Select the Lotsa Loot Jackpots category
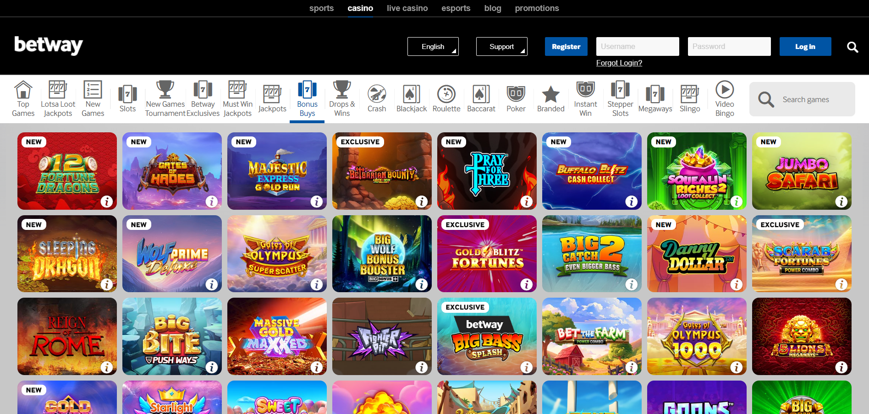869x414 pixels. coord(58,99)
